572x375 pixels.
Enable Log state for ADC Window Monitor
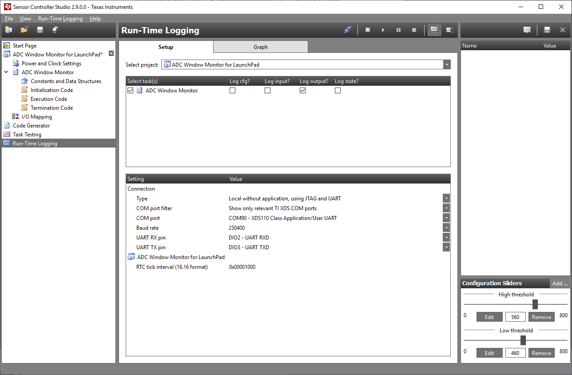(338, 90)
